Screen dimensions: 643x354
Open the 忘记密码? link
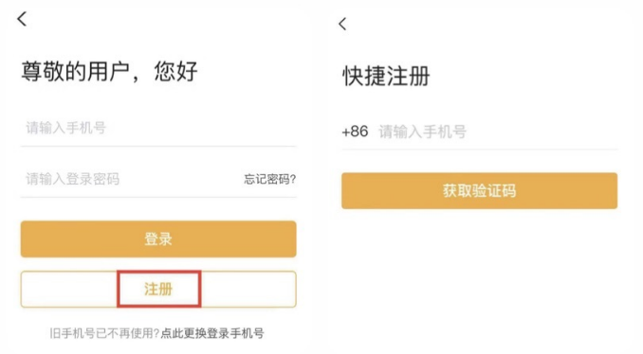(x=270, y=179)
